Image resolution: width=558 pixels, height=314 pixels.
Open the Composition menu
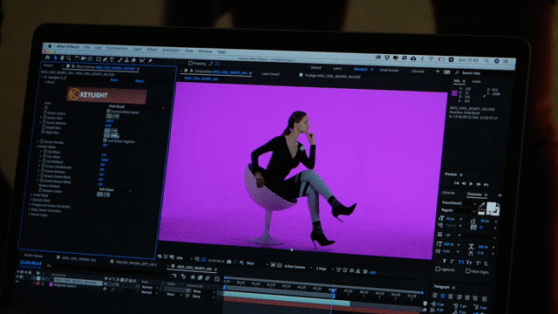point(116,49)
